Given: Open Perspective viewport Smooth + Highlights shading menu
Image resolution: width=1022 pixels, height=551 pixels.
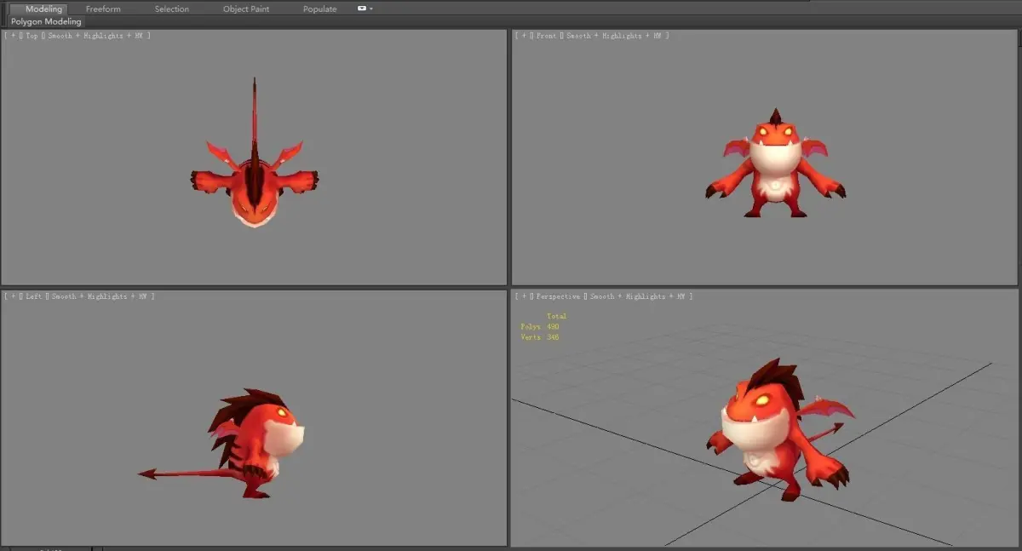Looking at the screenshot, I should click(x=640, y=296).
